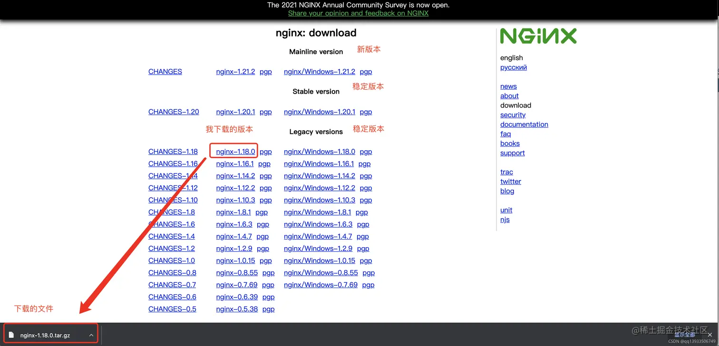This screenshot has width=719, height=346.
Task: Open the pgp signature for nginx-1.20.1
Action: (x=266, y=112)
